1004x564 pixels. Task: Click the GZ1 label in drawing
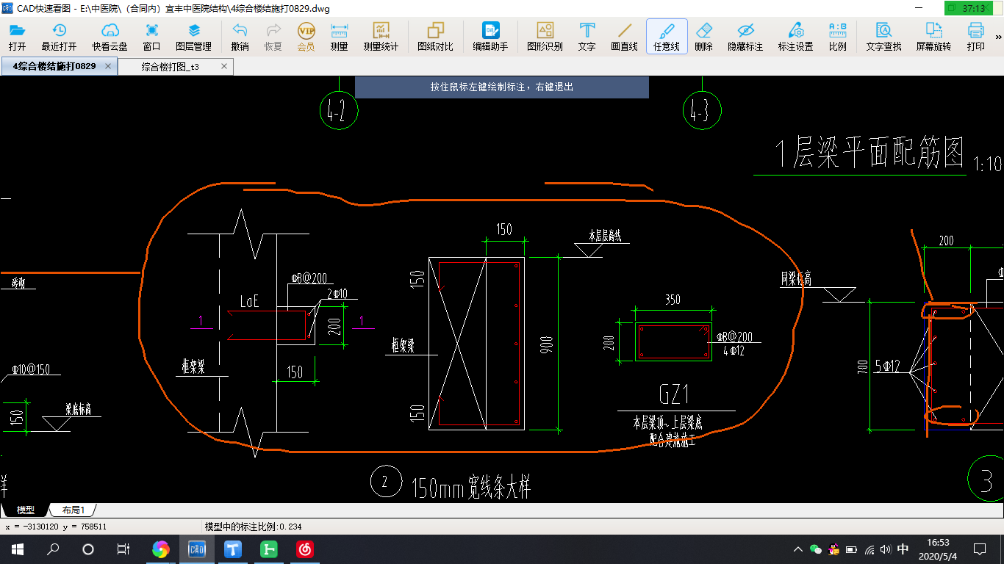click(673, 395)
